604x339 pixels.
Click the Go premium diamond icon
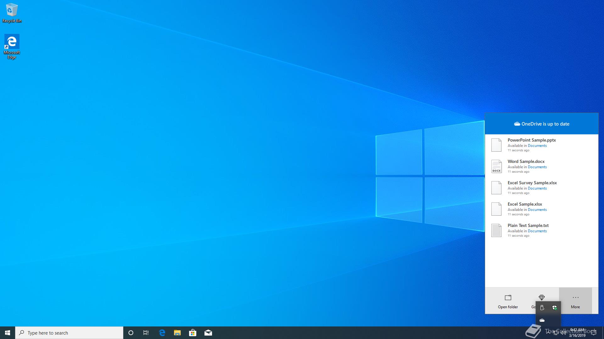541,297
